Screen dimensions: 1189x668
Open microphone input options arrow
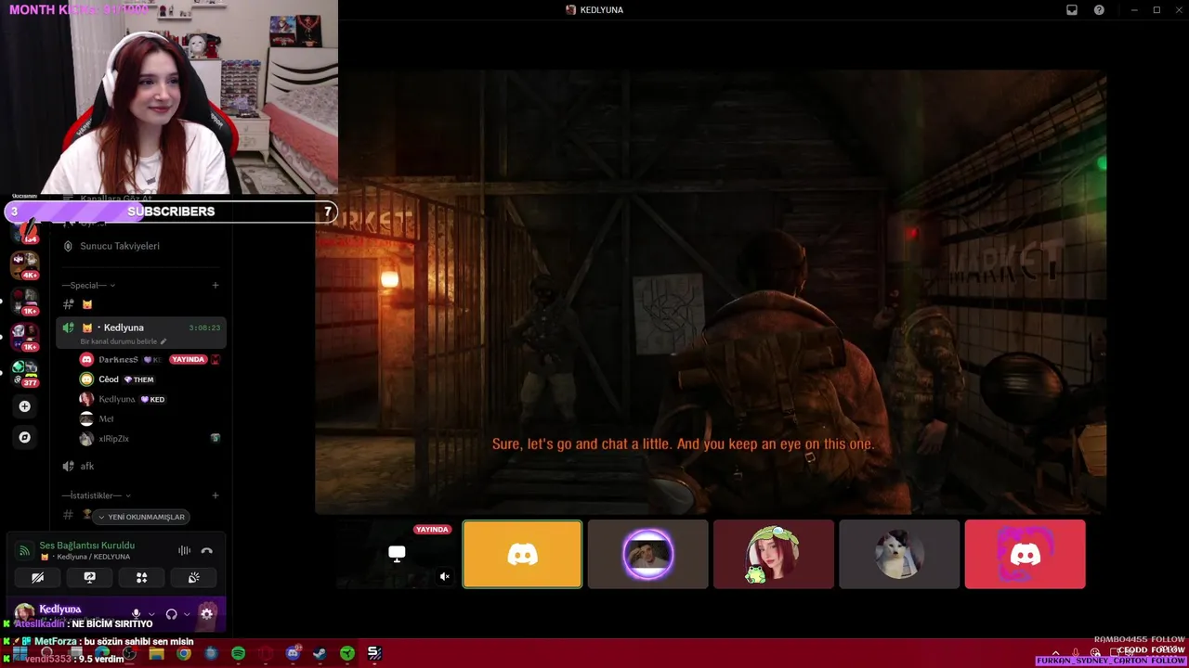click(151, 613)
